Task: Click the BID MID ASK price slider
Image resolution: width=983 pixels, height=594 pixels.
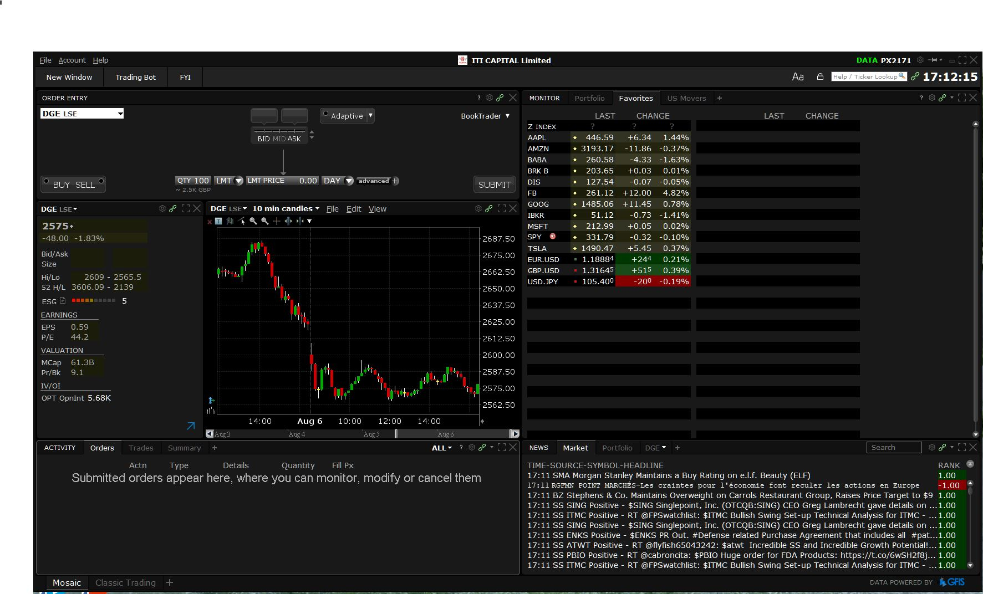Action: 279,135
